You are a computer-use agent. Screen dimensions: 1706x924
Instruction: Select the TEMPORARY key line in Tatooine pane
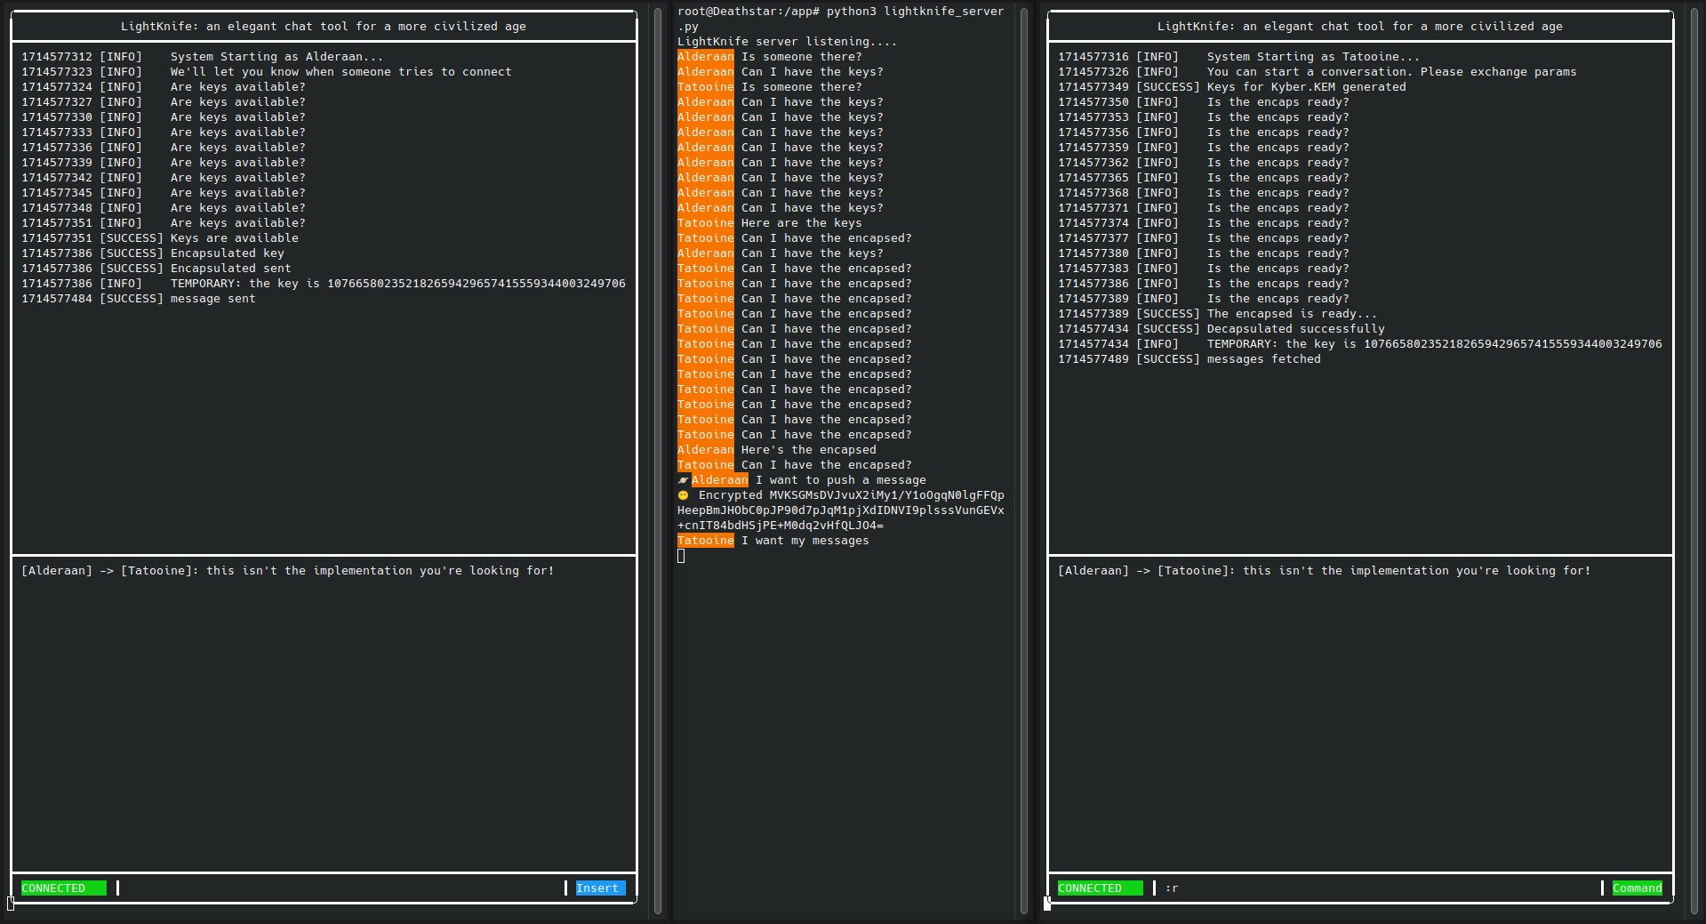point(1360,344)
